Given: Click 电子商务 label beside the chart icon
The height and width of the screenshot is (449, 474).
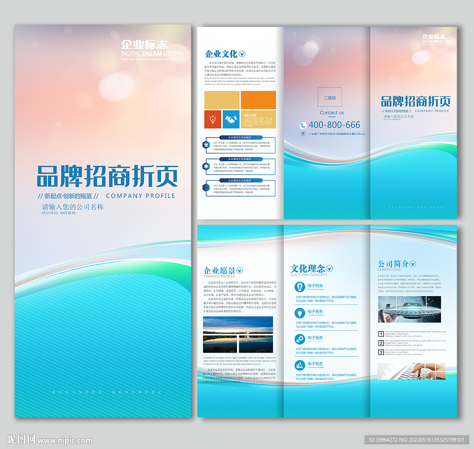Looking at the screenshot, I should tap(315, 364).
